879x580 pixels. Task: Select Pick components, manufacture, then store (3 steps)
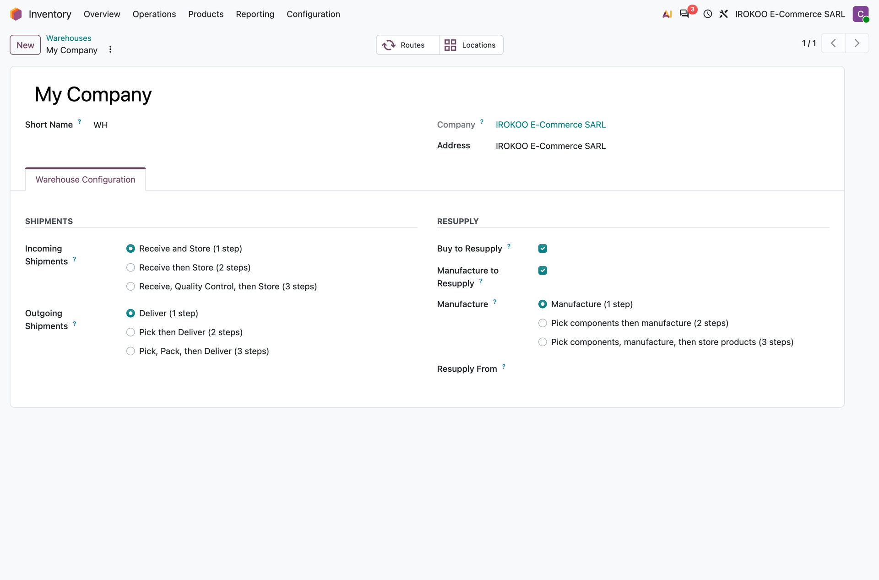543,342
